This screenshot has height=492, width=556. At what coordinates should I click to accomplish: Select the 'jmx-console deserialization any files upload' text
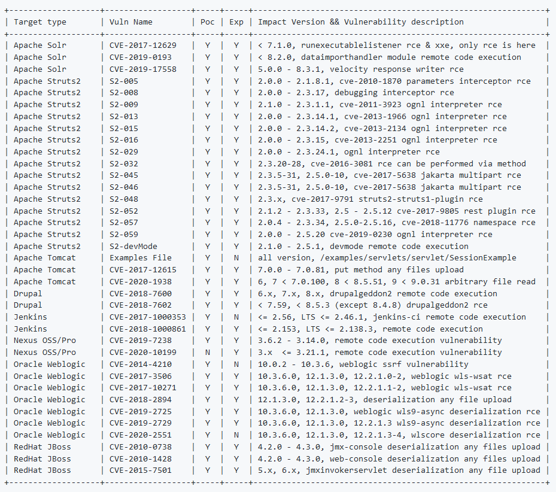tap(435, 447)
